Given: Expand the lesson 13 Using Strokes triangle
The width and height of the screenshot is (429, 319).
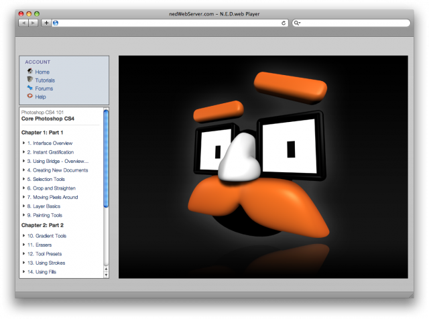Looking at the screenshot, I should 24,263.
